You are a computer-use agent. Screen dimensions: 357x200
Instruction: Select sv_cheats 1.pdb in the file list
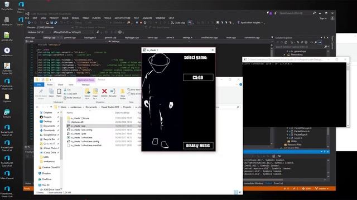click(x=76, y=133)
